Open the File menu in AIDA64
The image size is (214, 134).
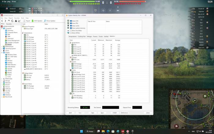click(x=2, y=18)
